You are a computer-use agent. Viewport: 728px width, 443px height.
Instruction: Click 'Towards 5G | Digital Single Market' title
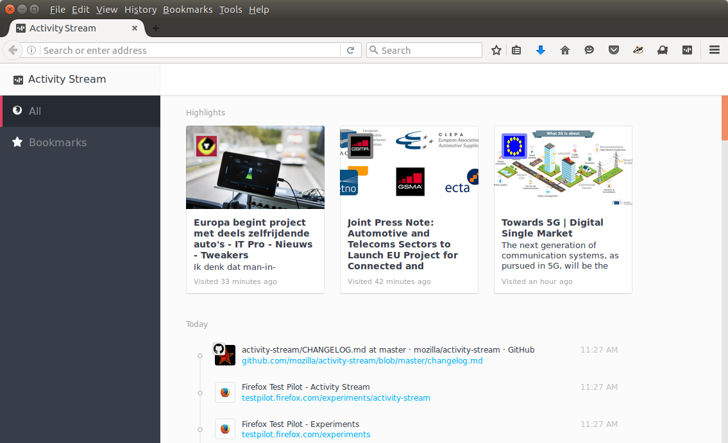[552, 228]
